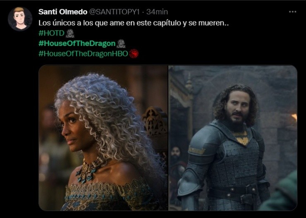Click the red Targaryen dragon emoji
This screenshot has height=218, width=306.
[134, 54]
